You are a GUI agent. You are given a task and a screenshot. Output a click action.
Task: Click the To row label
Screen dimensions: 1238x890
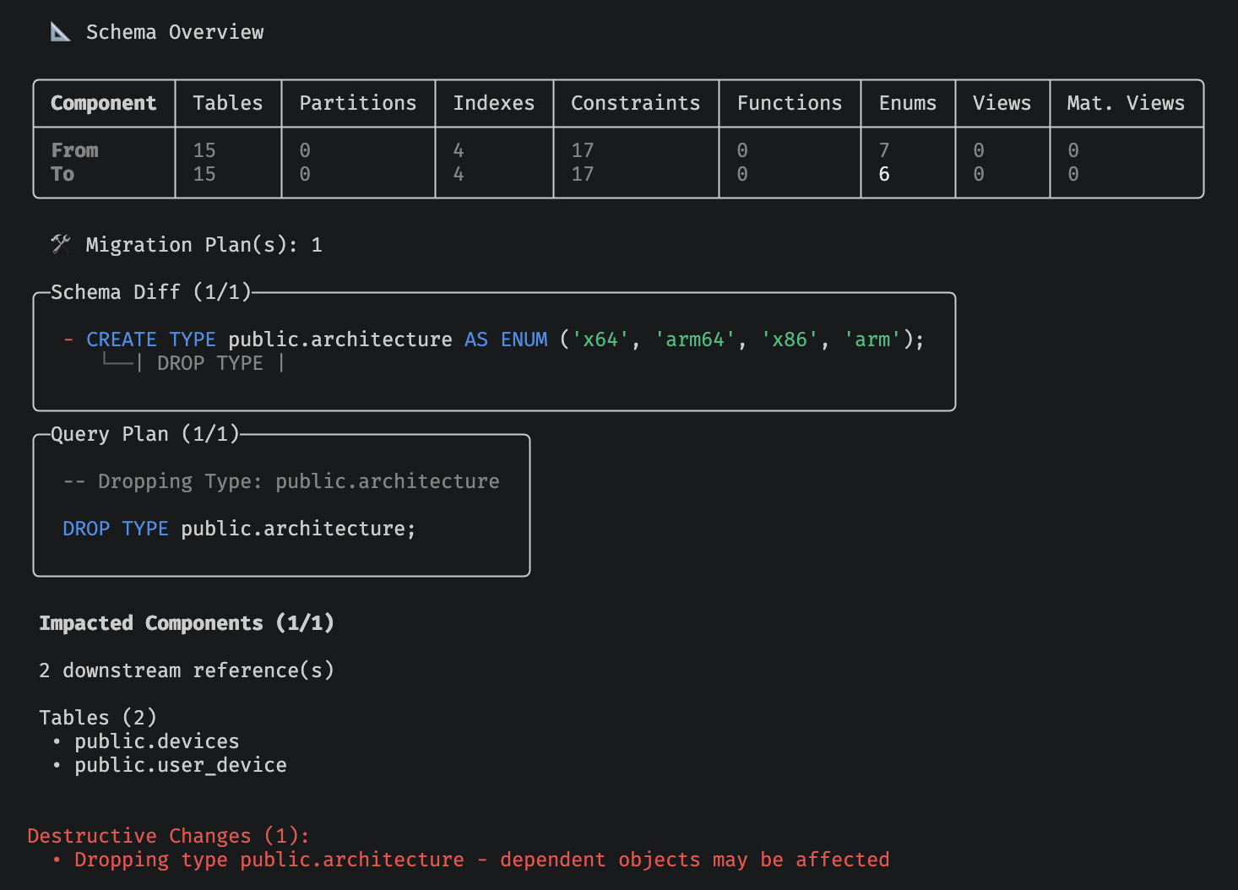pos(62,174)
